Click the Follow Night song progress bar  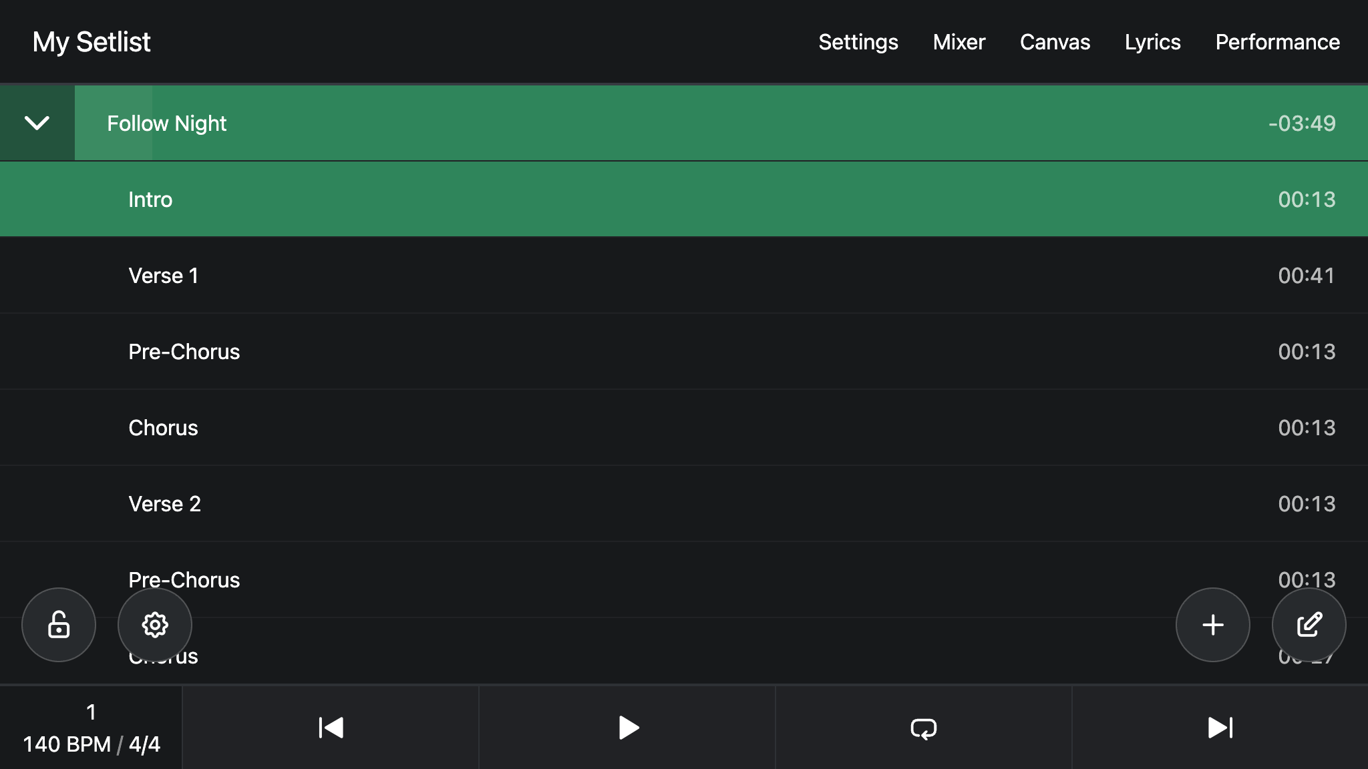tap(721, 123)
